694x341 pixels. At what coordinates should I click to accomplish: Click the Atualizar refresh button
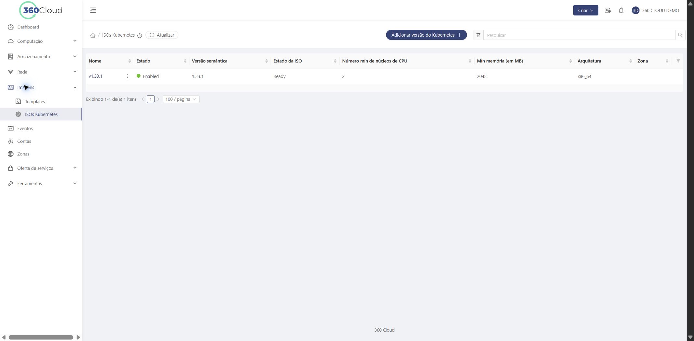(162, 35)
